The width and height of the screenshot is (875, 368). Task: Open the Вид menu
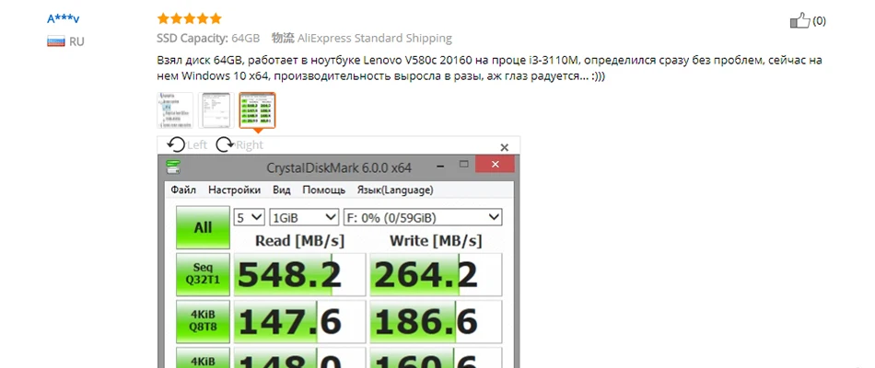(282, 190)
